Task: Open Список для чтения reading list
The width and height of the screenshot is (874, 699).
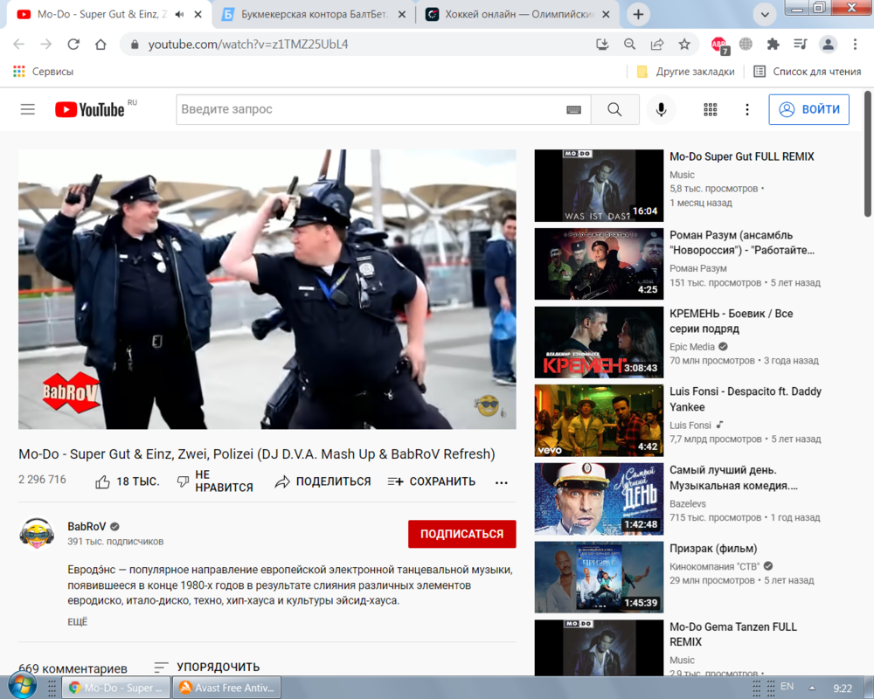Action: [x=807, y=72]
